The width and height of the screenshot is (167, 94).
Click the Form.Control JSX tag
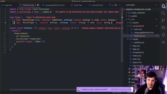click(x=21, y=33)
